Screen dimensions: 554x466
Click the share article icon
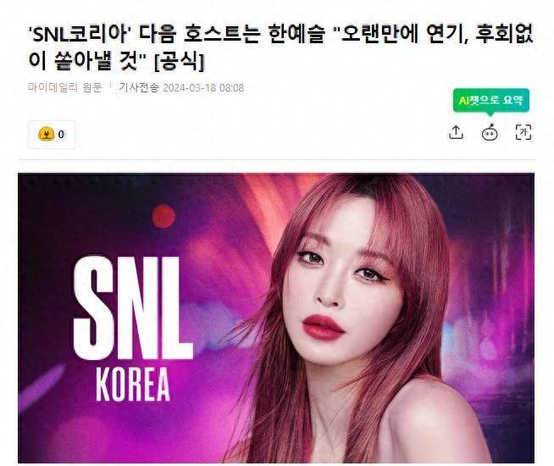pyautogui.click(x=456, y=132)
